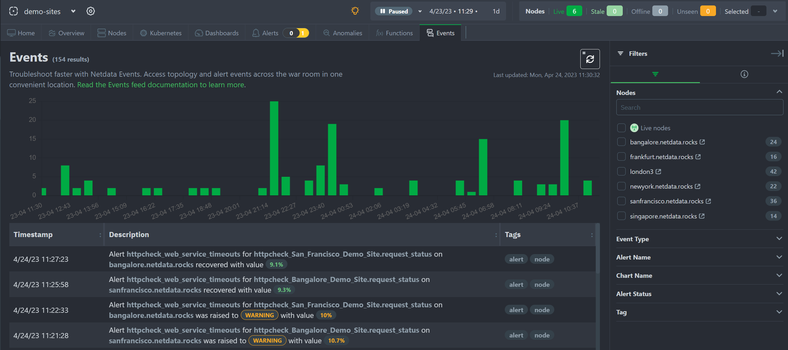Viewport: 788px width, 350px height.
Task: Select the sanfrancisco.netdata.rocks checkbox
Action: tap(621, 201)
